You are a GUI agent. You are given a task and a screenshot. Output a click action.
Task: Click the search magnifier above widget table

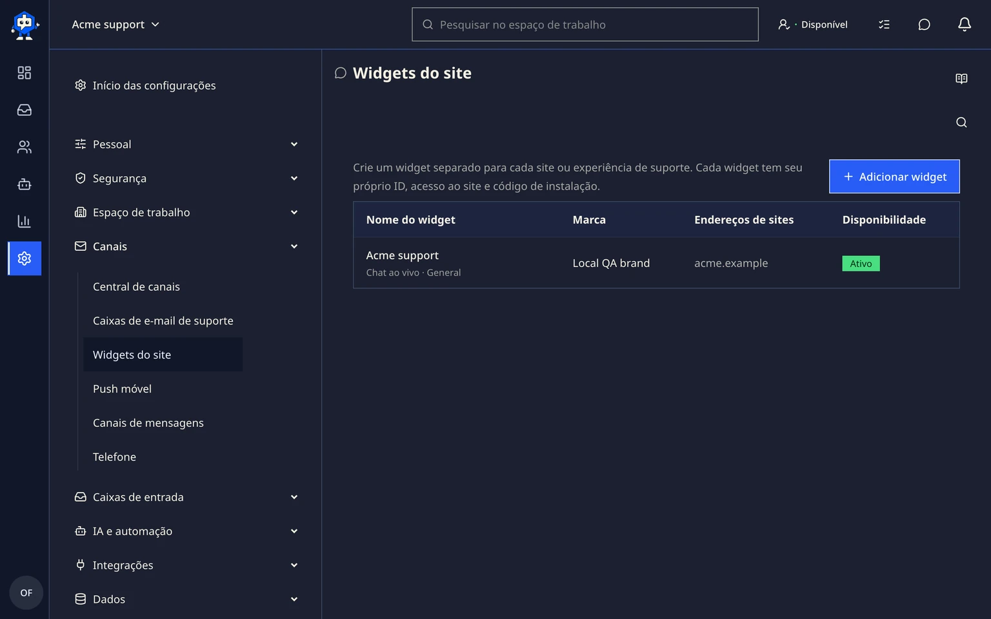coord(961,123)
